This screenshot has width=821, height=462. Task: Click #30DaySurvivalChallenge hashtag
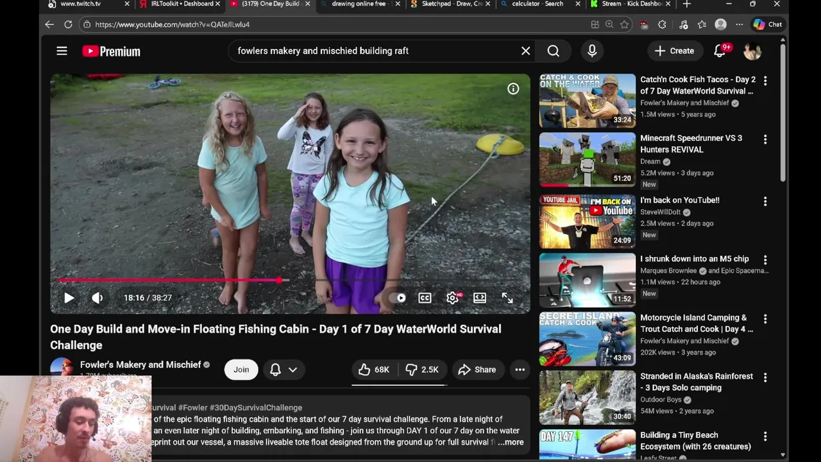[256, 407]
